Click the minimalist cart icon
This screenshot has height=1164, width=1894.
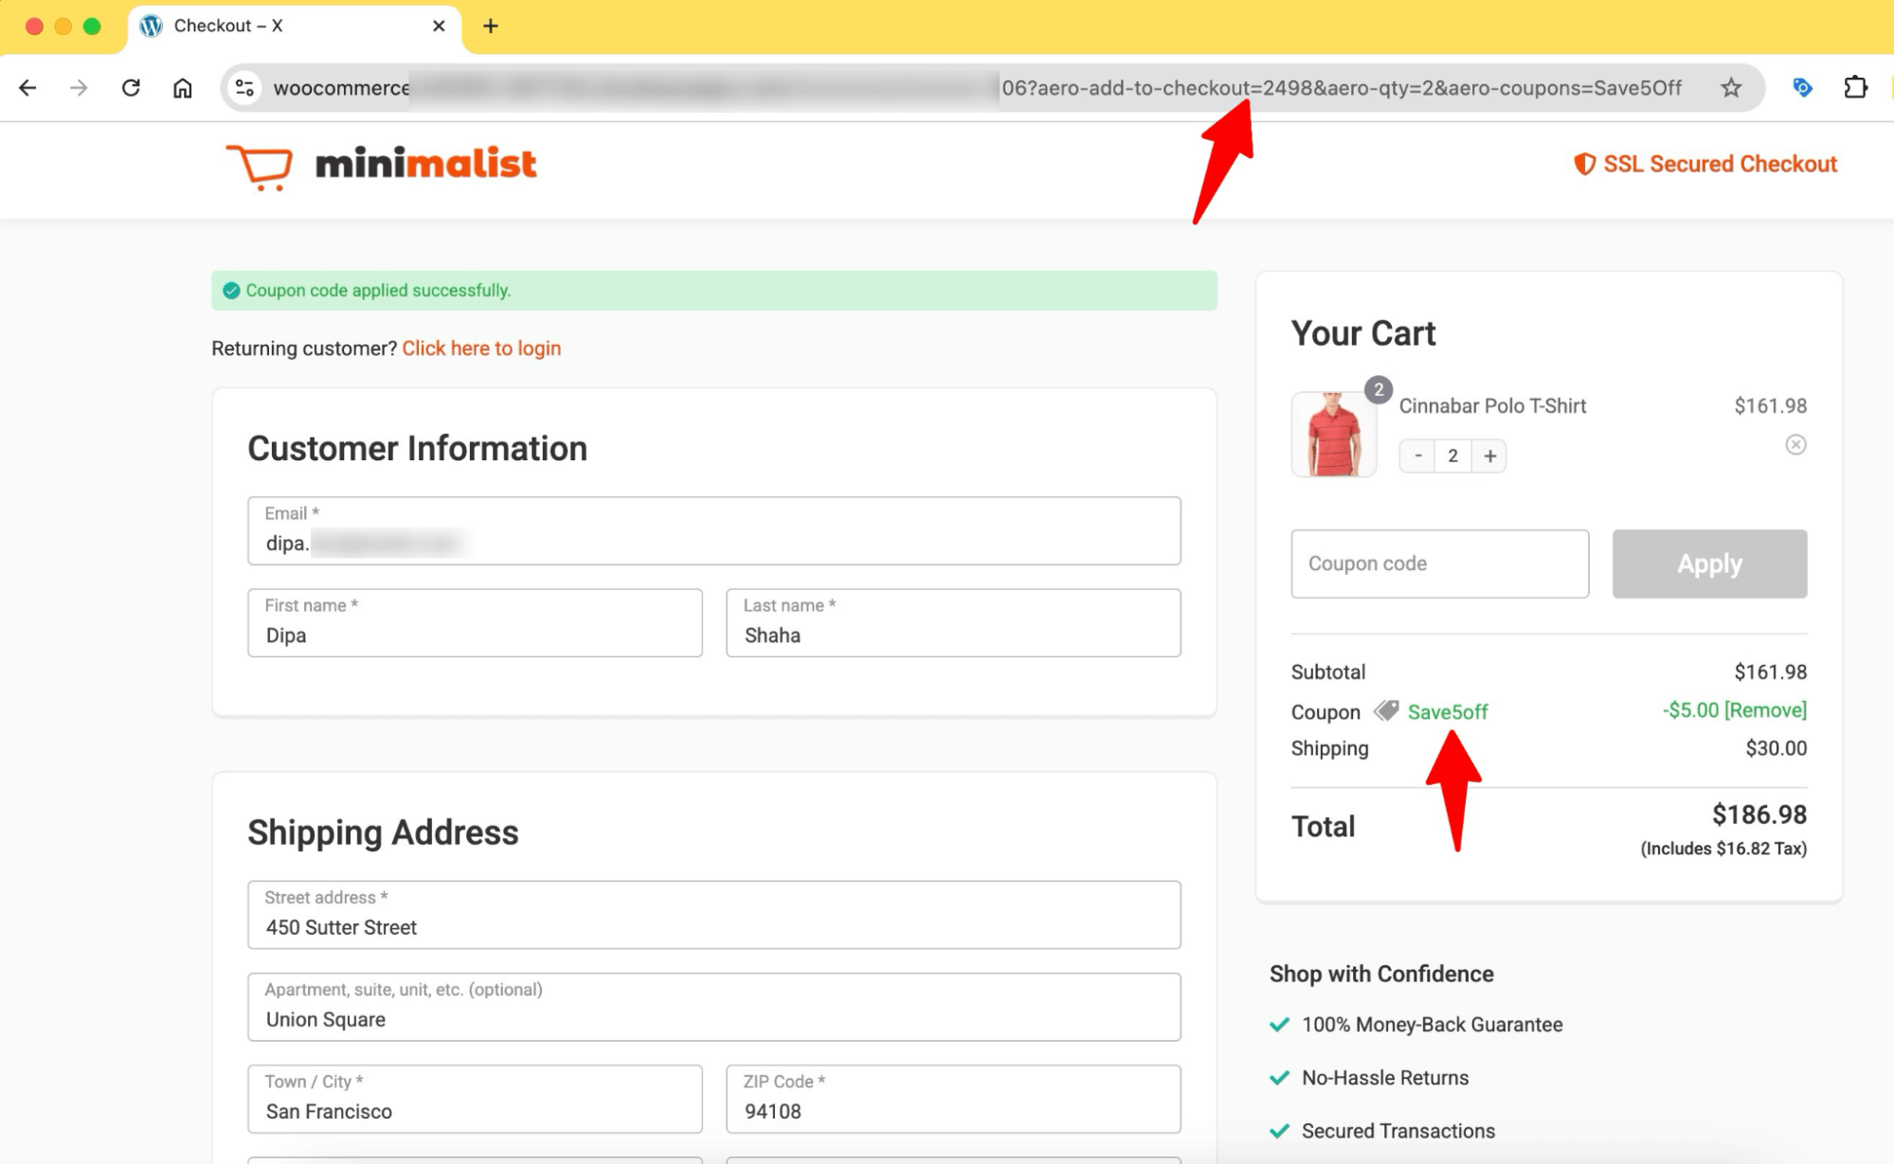(260, 164)
